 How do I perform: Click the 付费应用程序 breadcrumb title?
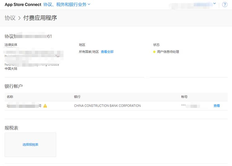[x=40, y=18]
